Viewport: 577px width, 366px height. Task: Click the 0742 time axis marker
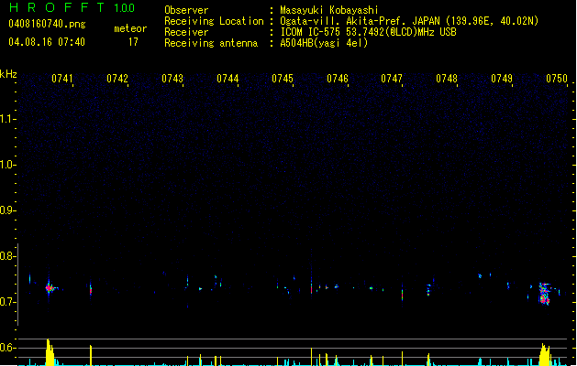(x=117, y=79)
